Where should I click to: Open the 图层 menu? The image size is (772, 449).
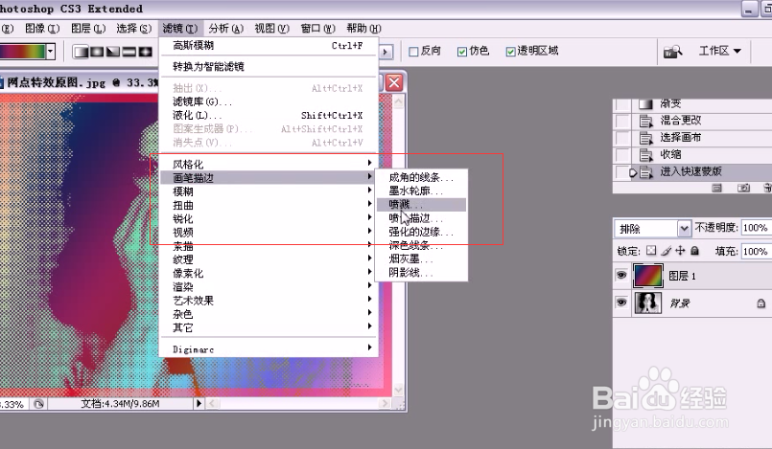click(x=88, y=29)
